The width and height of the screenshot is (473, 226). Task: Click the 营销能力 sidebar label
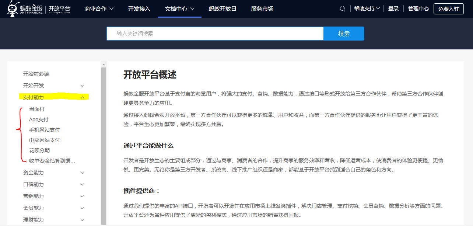tap(34, 196)
